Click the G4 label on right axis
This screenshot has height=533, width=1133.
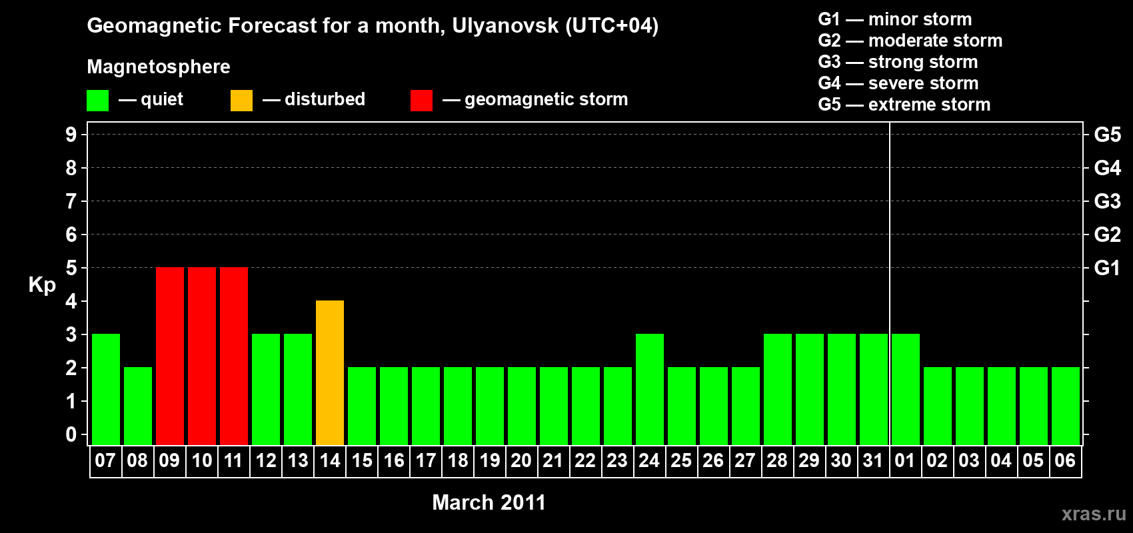click(1107, 168)
